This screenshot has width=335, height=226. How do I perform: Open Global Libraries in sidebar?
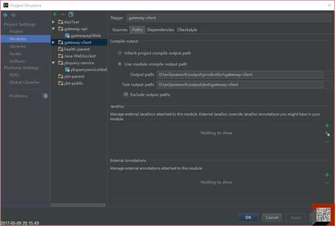point(24,82)
